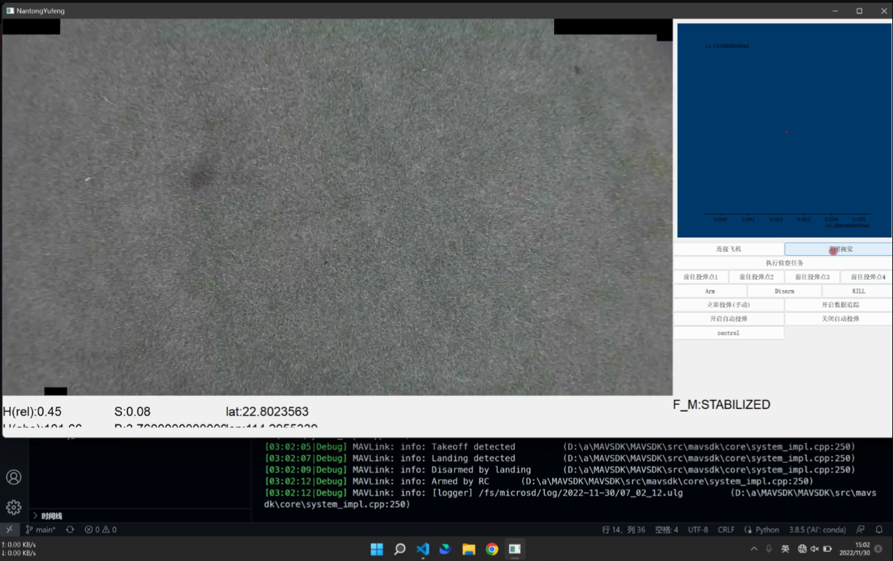
Task: Click line and column indicator 行 14, 列 36
Action: coord(624,530)
